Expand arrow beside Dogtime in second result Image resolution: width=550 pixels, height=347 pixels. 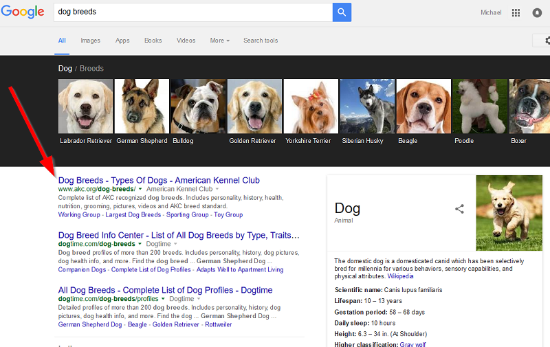tap(175, 244)
